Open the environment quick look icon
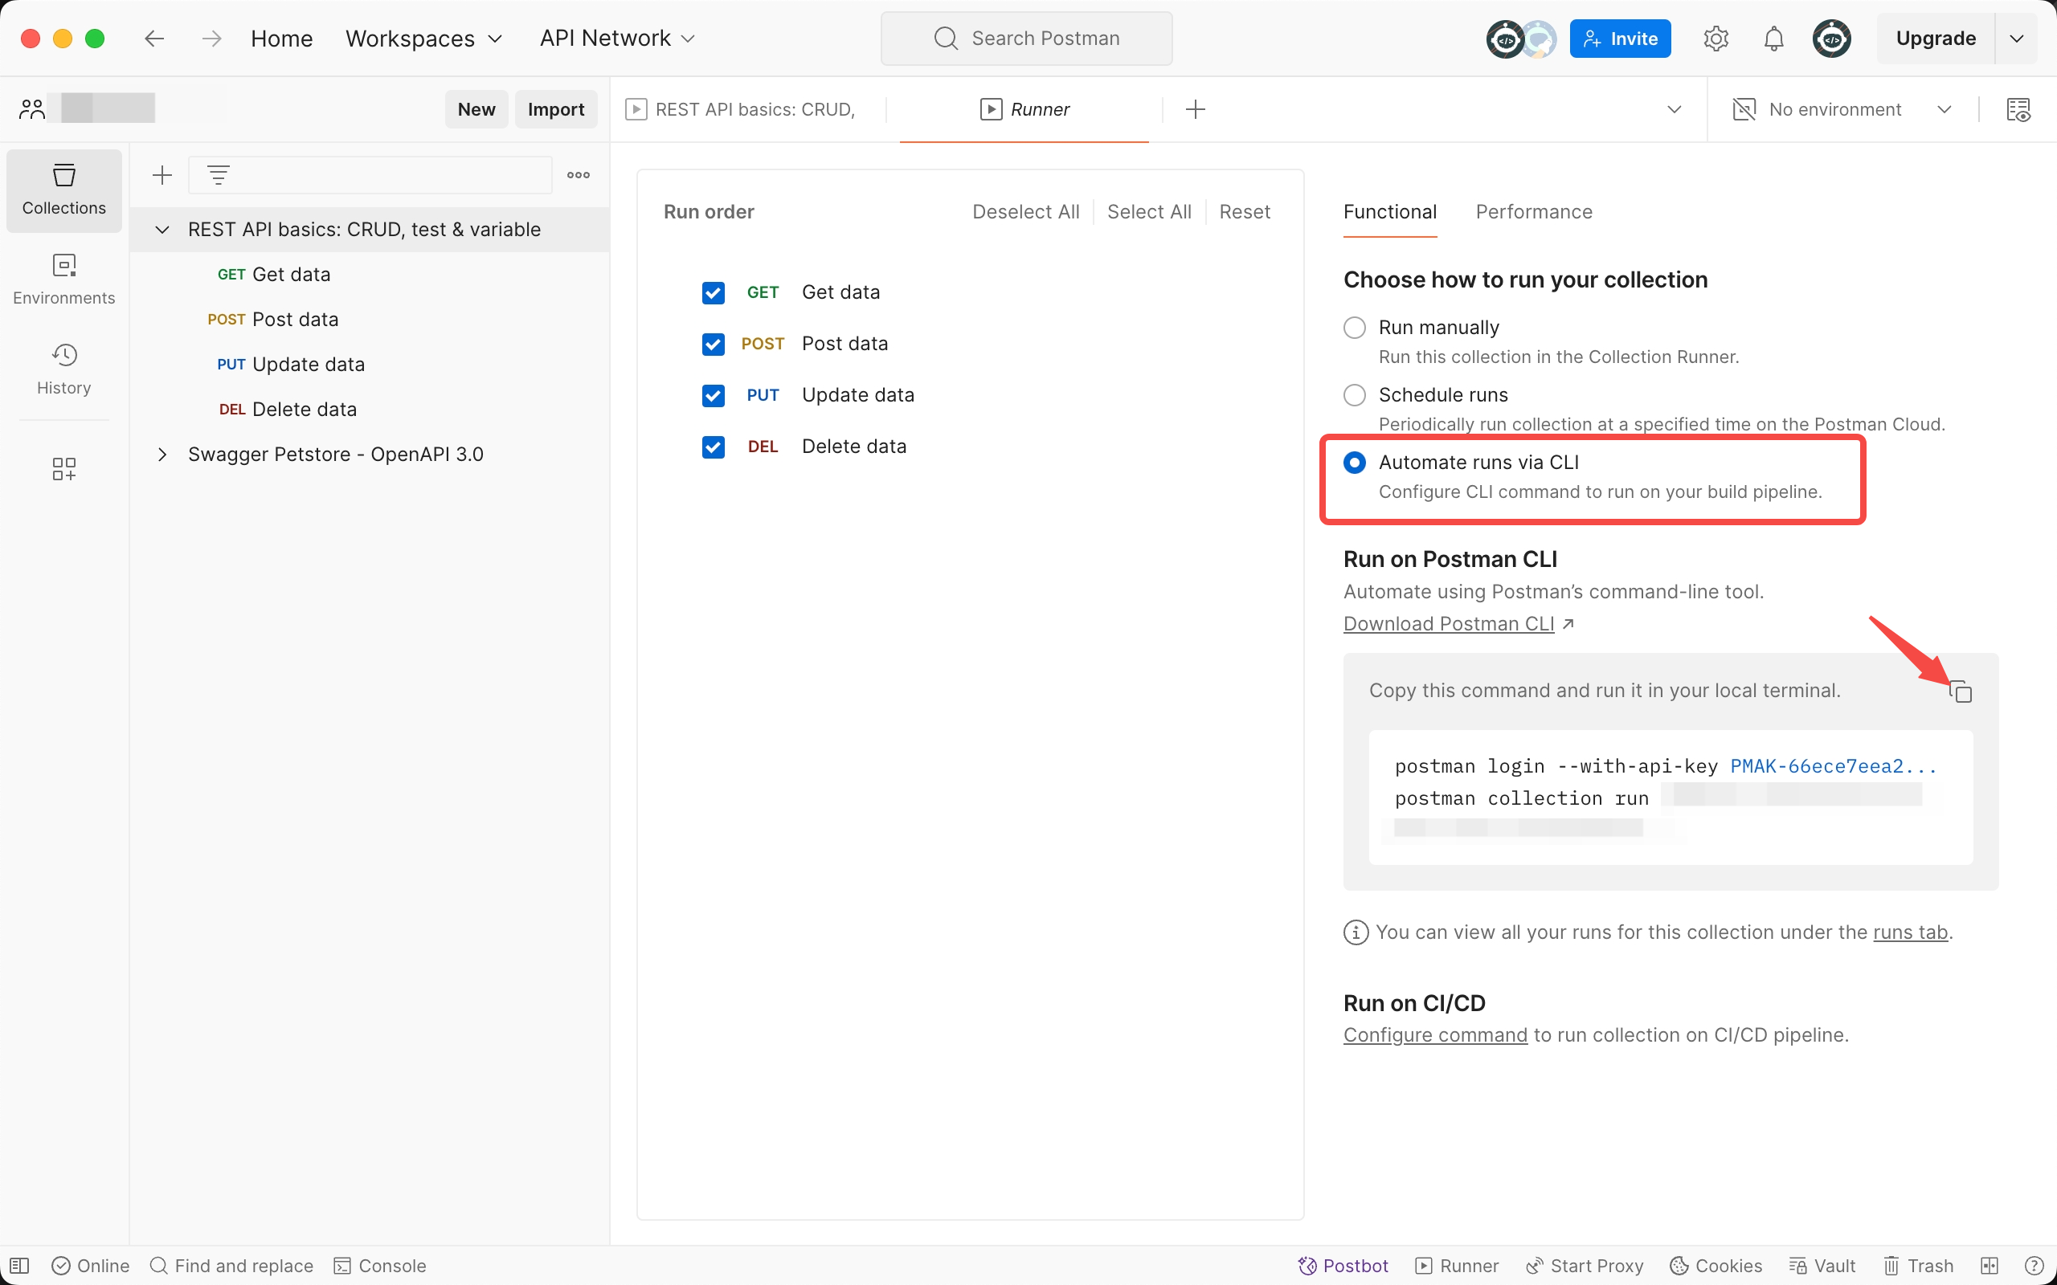This screenshot has width=2057, height=1285. [2017, 110]
